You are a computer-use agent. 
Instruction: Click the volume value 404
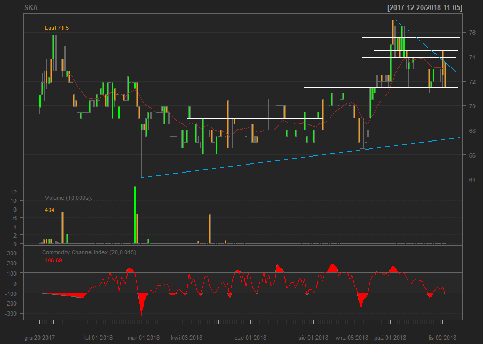50,210
